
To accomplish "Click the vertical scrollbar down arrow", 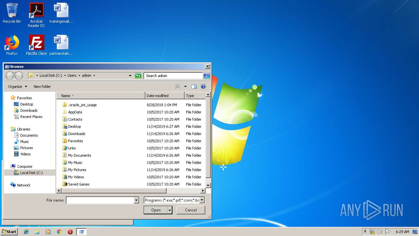I will (x=208, y=186).
